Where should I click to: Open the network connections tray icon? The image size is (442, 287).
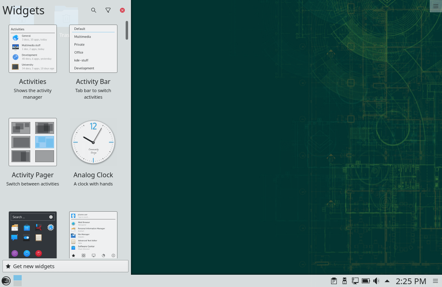click(355, 281)
